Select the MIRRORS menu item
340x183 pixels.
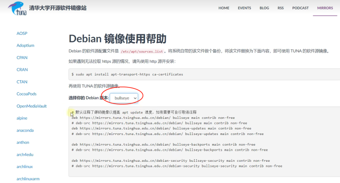(x=325, y=8)
